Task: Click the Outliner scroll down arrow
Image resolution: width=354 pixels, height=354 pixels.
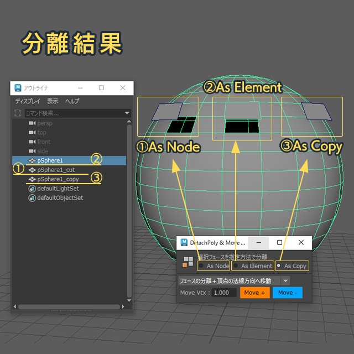Action: click(129, 300)
